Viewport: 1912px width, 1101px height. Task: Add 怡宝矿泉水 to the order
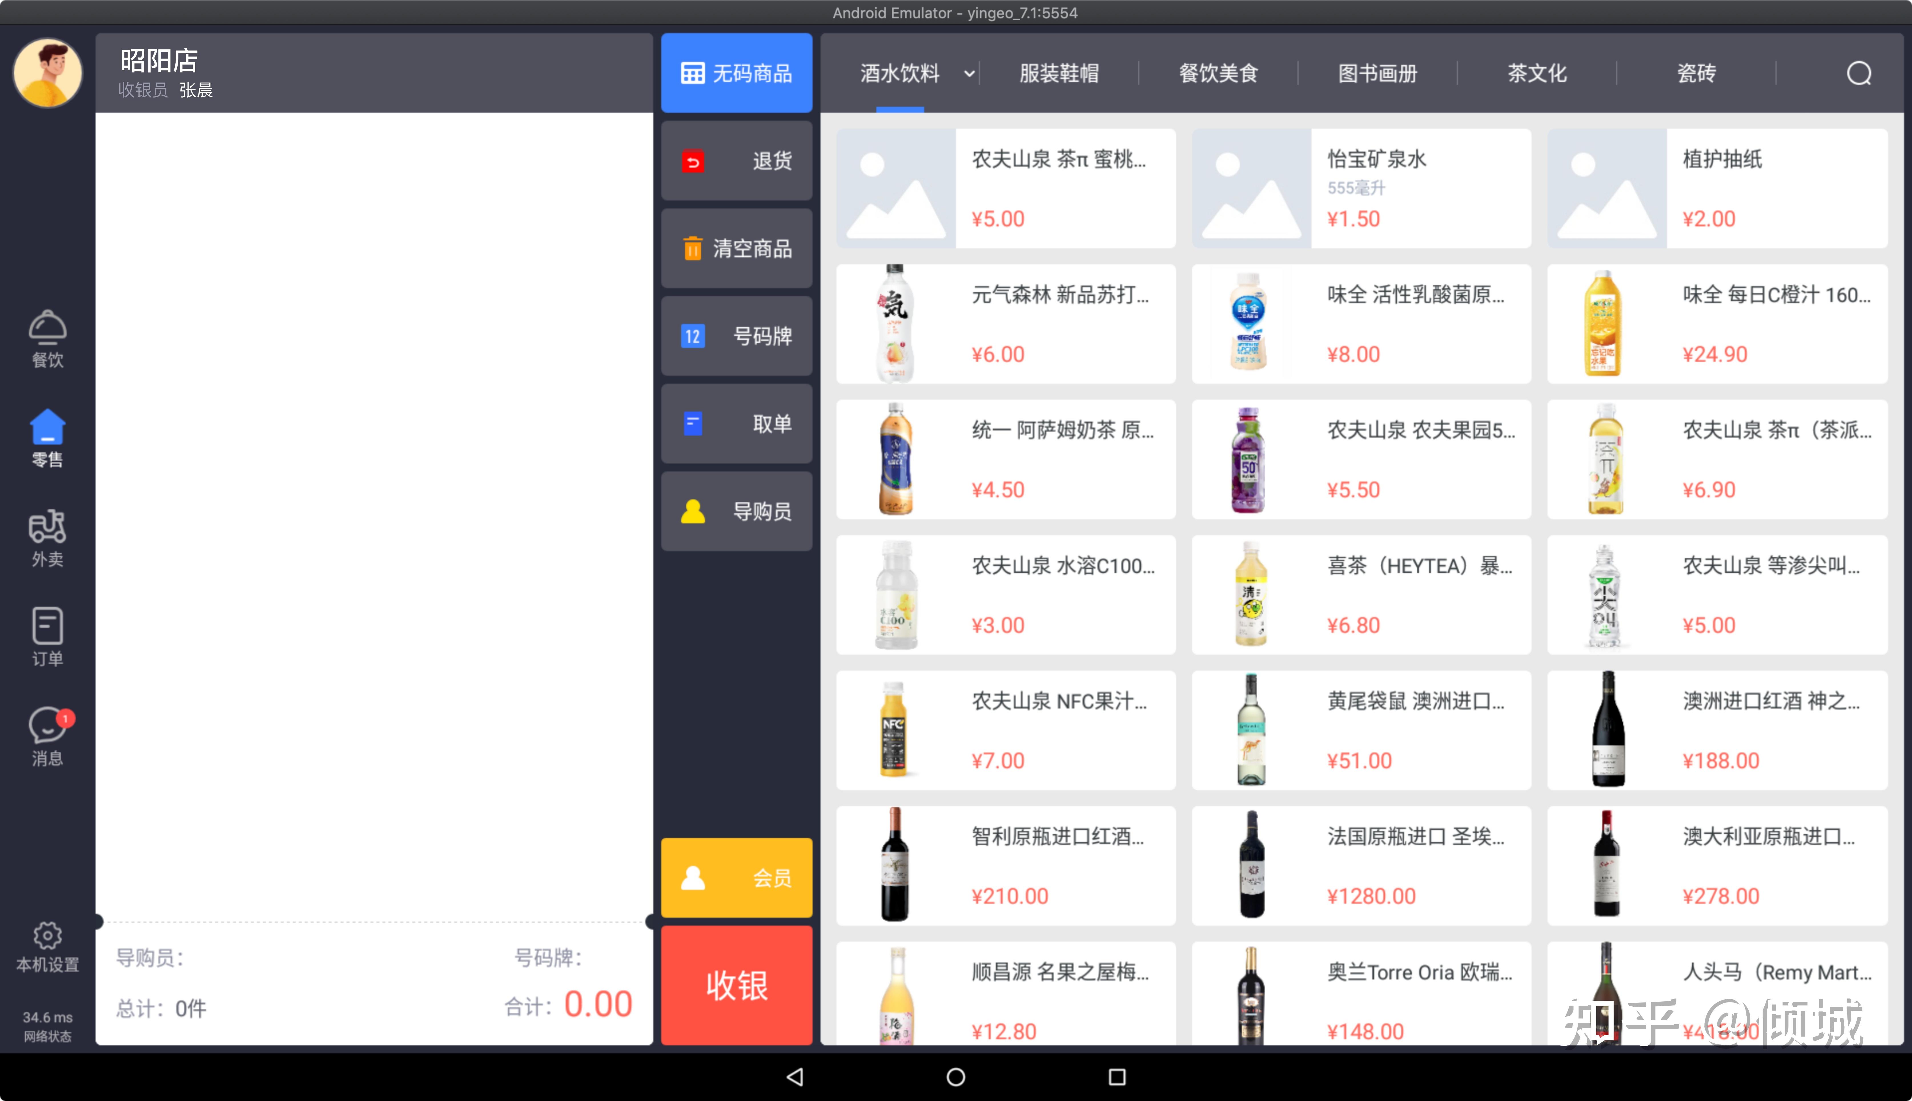coord(1361,188)
